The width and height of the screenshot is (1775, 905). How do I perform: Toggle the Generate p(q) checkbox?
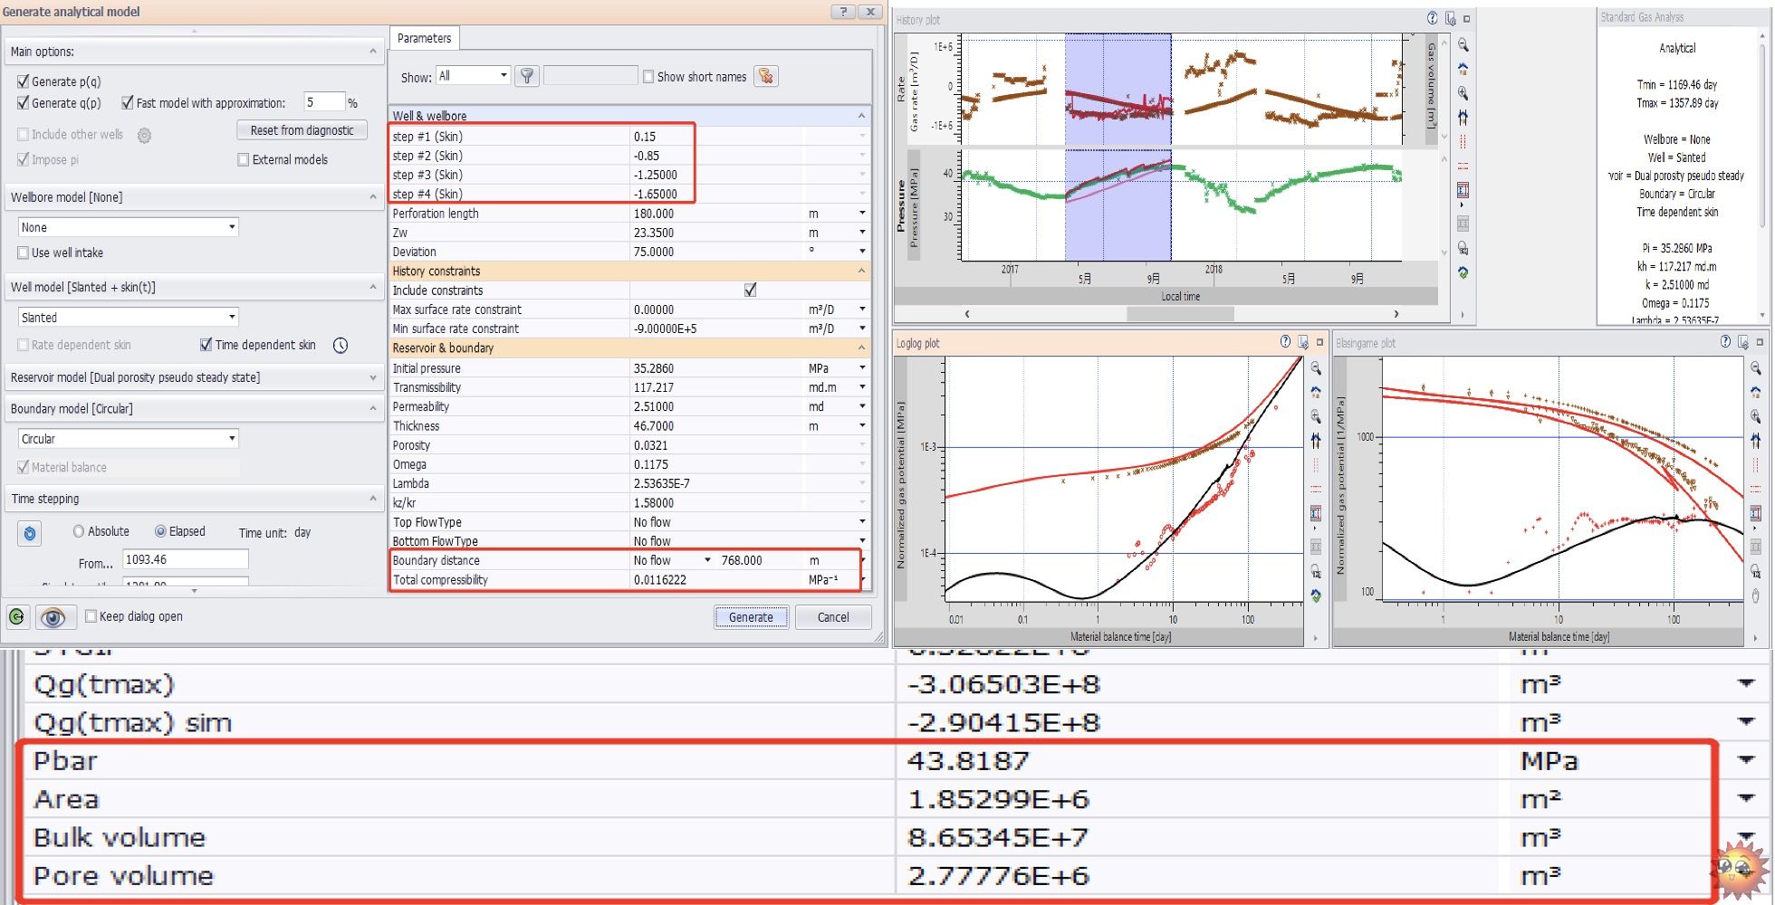coord(24,81)
